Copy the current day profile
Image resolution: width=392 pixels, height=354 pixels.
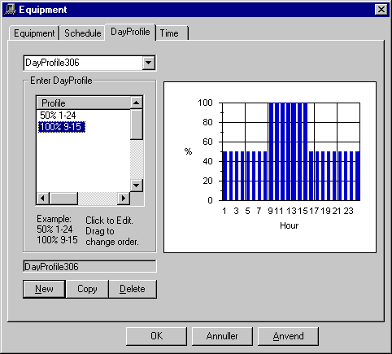coord(87,289)
